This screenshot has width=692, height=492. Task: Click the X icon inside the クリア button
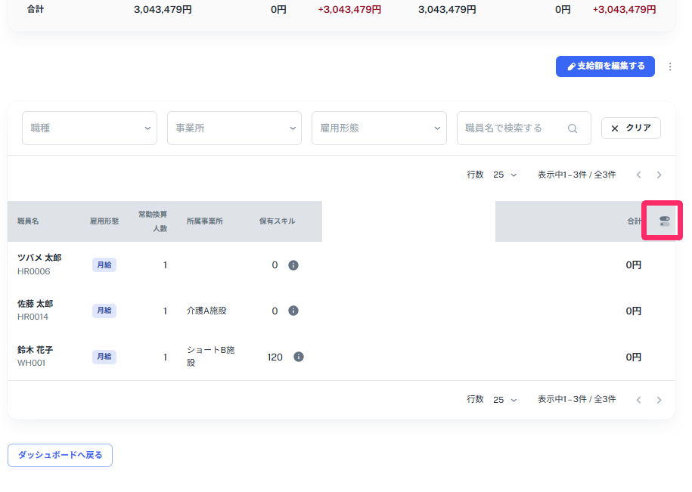point(614,128)
